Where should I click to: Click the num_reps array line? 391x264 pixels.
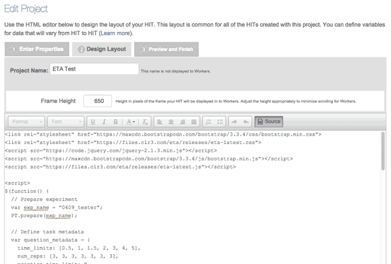tap(68, 256)
